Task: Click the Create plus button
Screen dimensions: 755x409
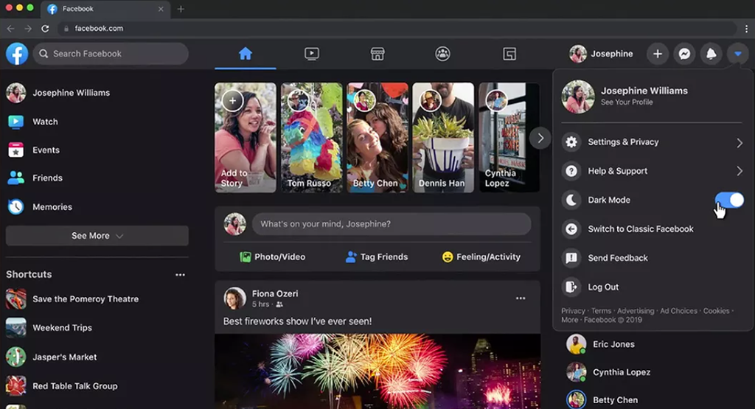Action: point(657,54)
